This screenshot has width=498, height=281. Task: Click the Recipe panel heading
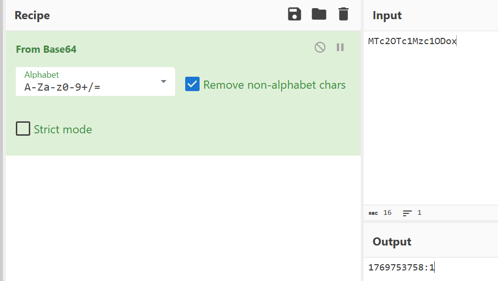pyautogui.click(x=32, y=15)
